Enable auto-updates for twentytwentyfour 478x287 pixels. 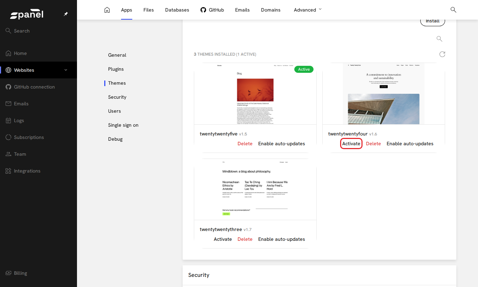coord(410,143)
